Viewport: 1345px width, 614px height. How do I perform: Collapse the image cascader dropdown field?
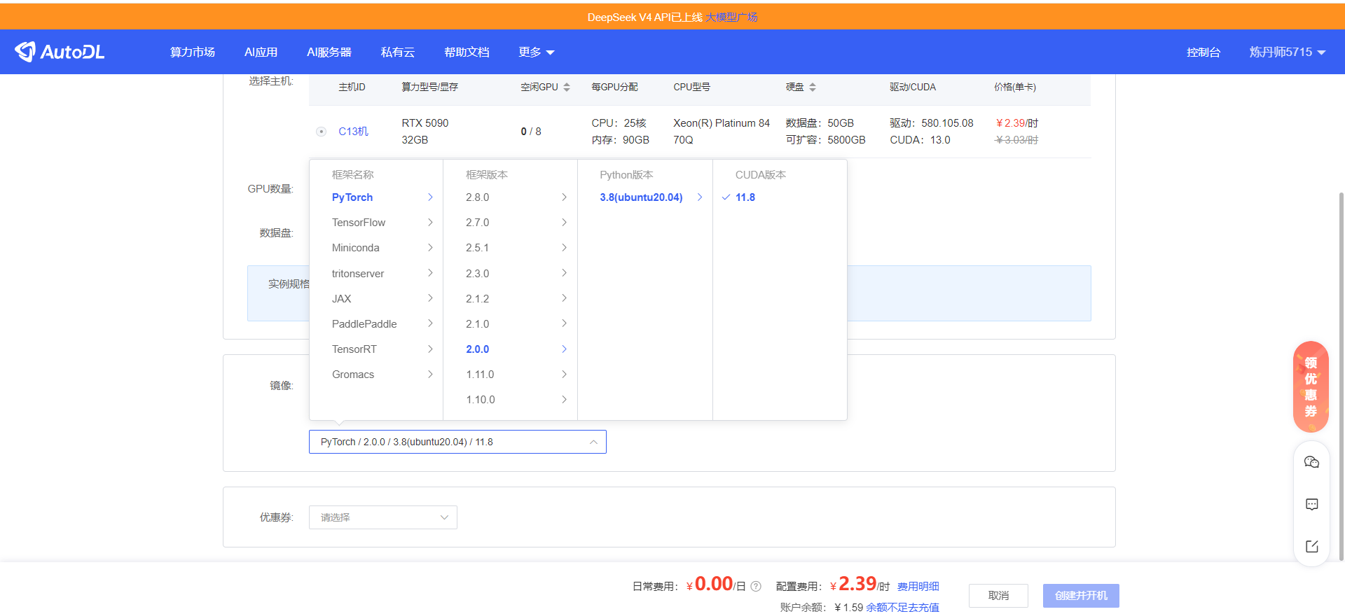(x=457, y=442)
